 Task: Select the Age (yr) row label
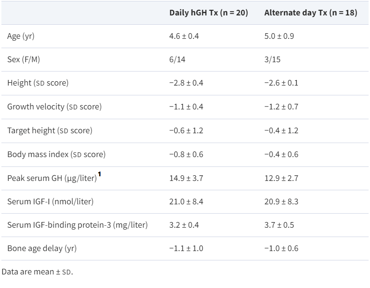21,36
